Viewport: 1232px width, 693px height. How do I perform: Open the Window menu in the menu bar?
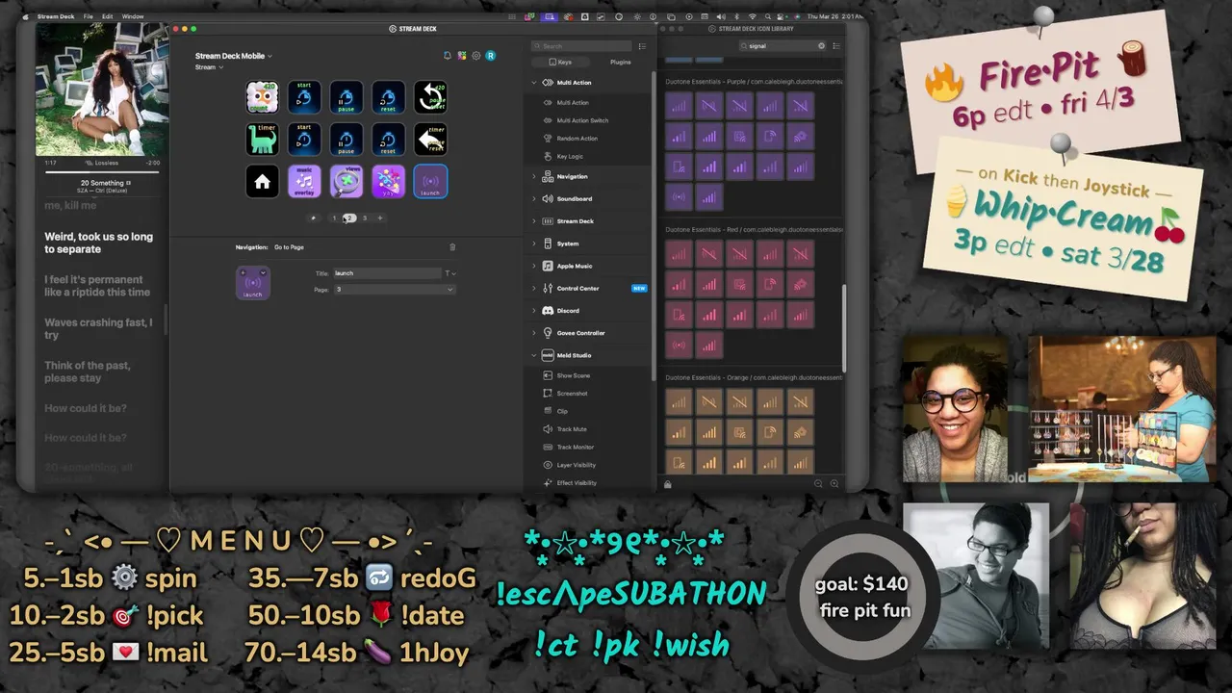133,16
